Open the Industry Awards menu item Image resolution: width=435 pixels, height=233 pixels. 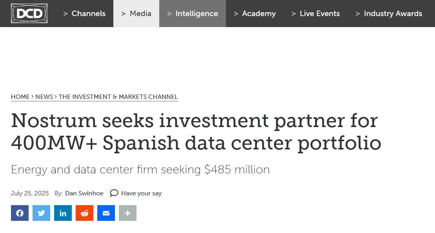(389, 14)
